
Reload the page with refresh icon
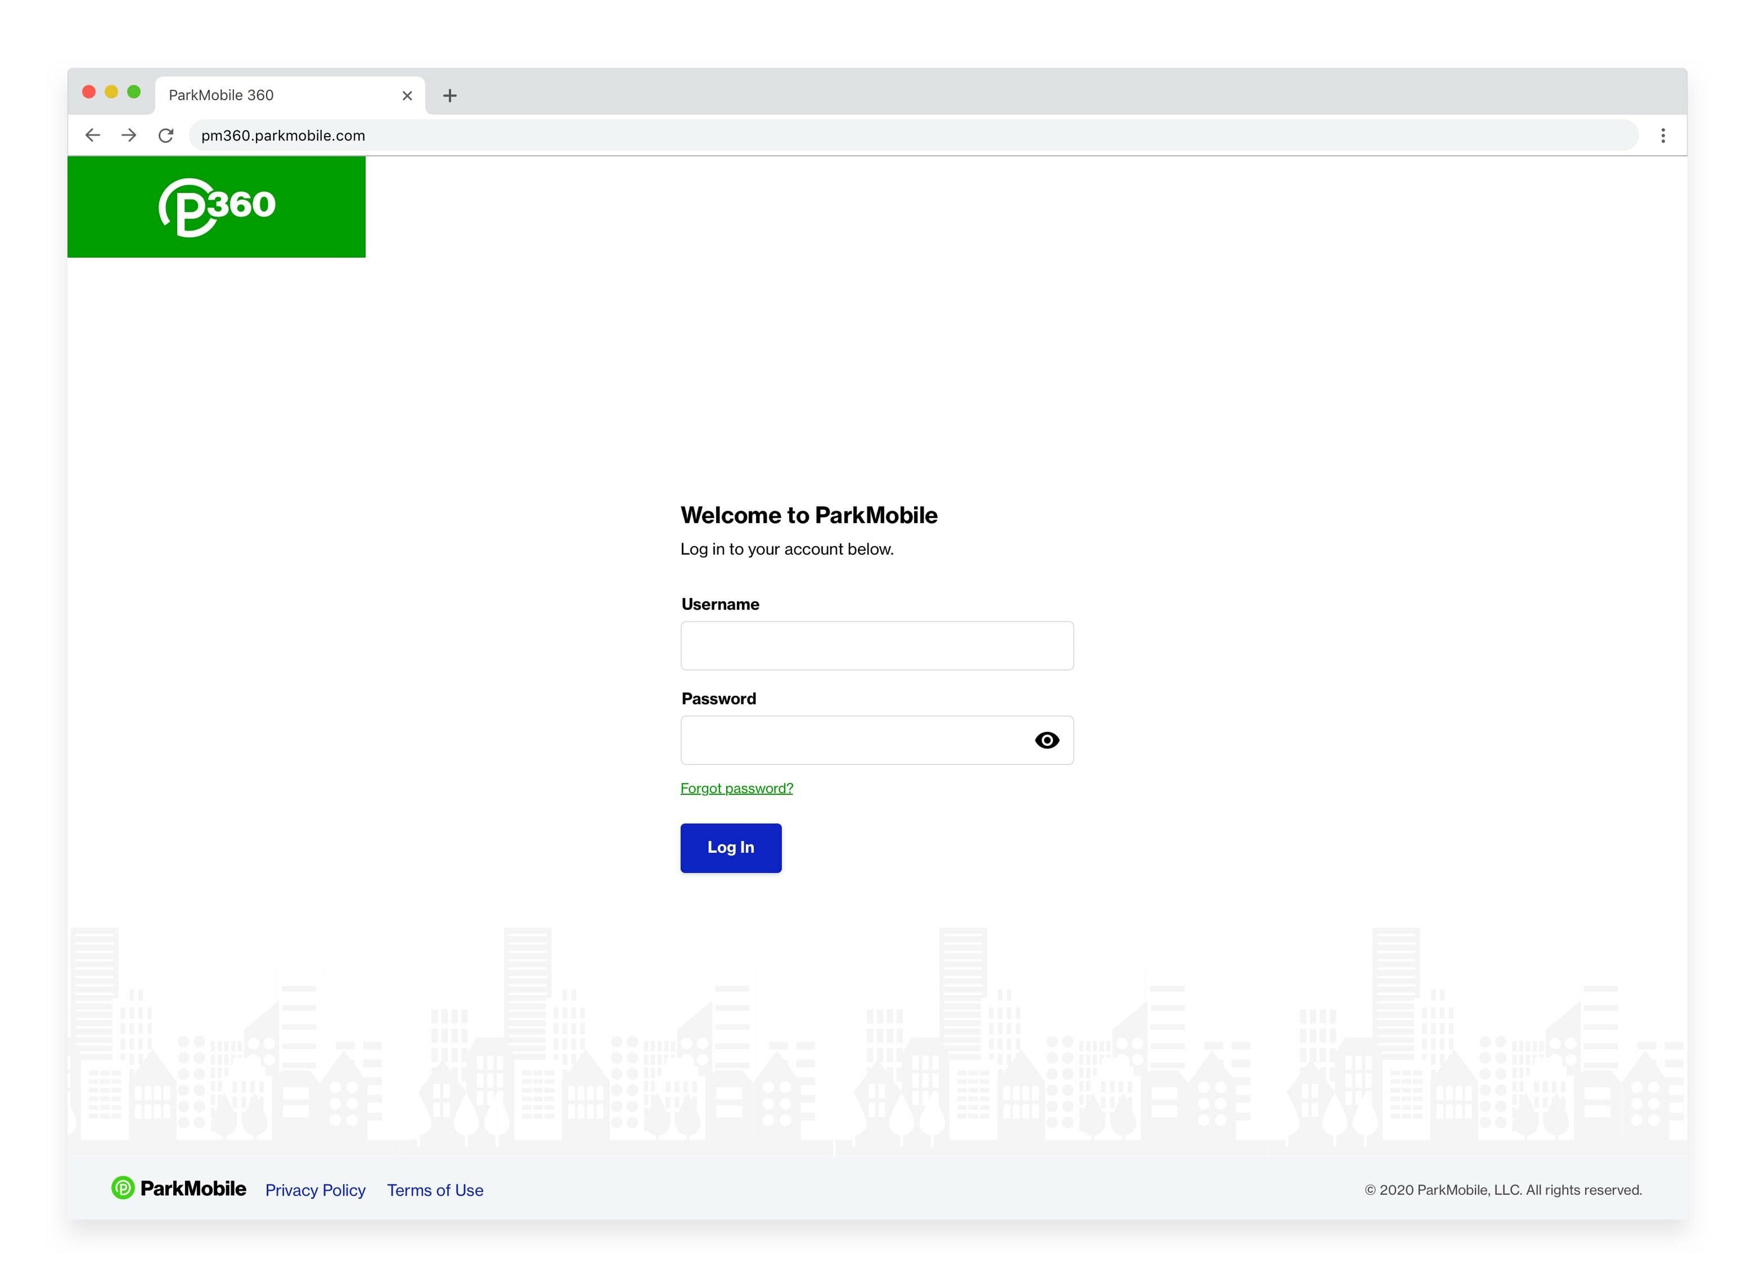point(166,136)
